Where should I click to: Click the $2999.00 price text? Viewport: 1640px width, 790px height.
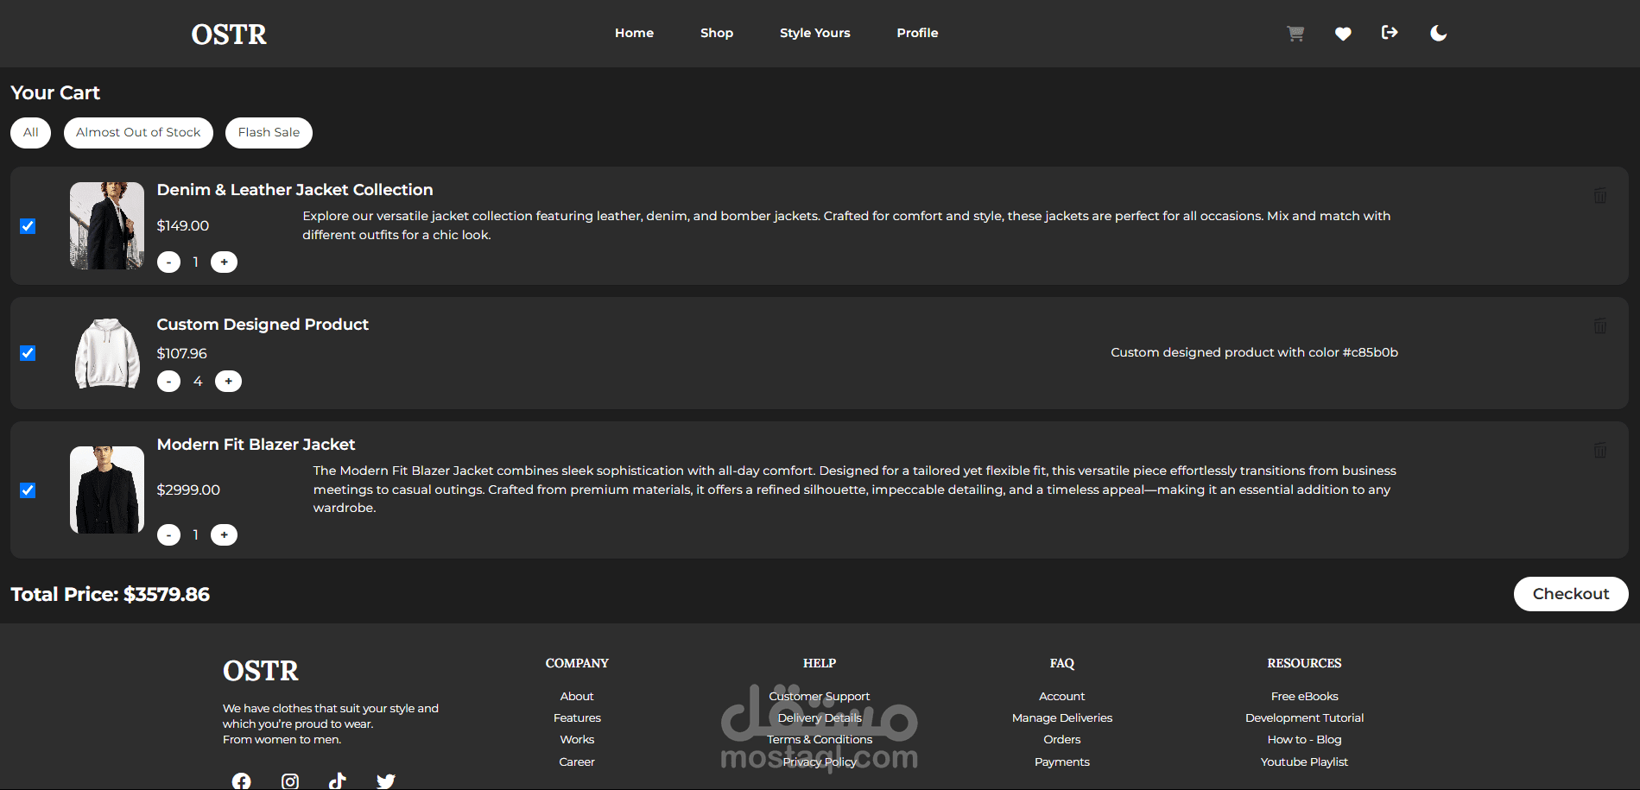pos(188,490)
